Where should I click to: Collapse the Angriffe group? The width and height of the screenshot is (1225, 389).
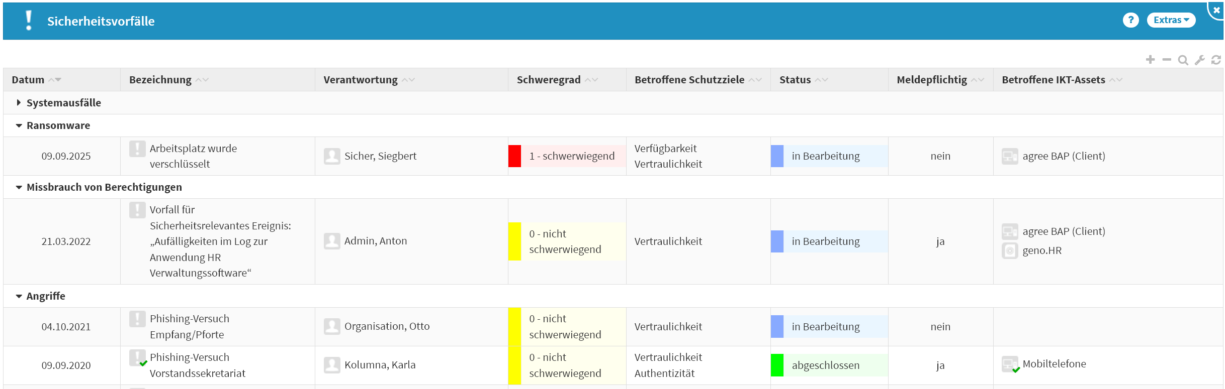click(19, 296)
